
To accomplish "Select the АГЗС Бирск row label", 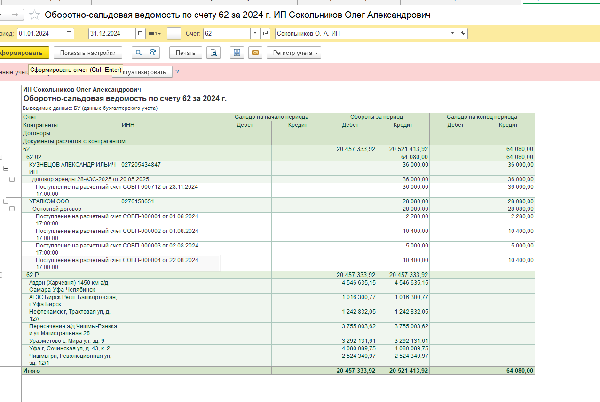I will (71, 301).
